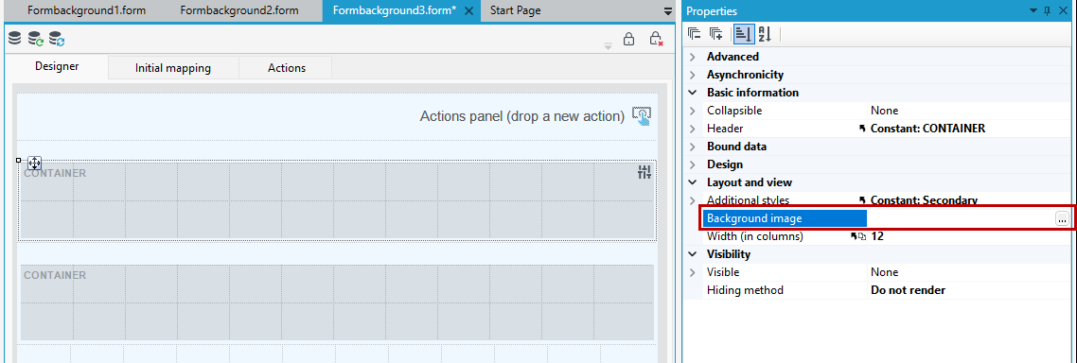The width and height of the screenshot is (1077, 363).
Task: Click the move handle on selected container
Action: point(34,164)
